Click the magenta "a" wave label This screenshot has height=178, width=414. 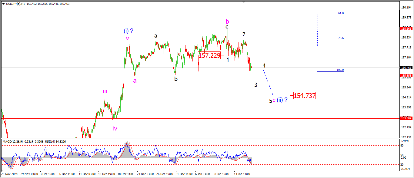(x=135, y=81)
